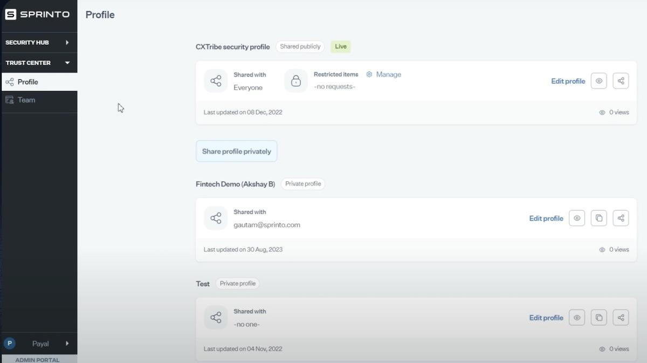Click the CXTribe security profile title
This screenshot has height=363, width=647.
click(233, 47)
